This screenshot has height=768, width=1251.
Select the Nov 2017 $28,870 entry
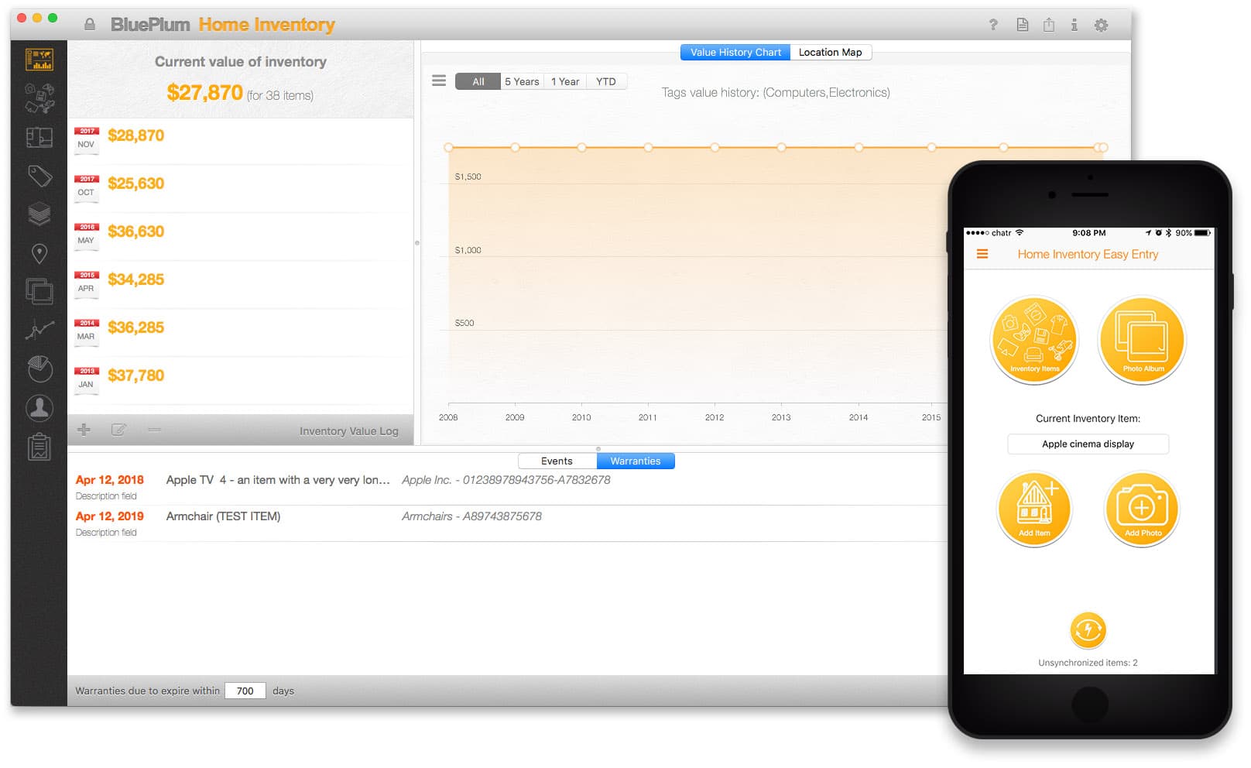coord(241,141)
